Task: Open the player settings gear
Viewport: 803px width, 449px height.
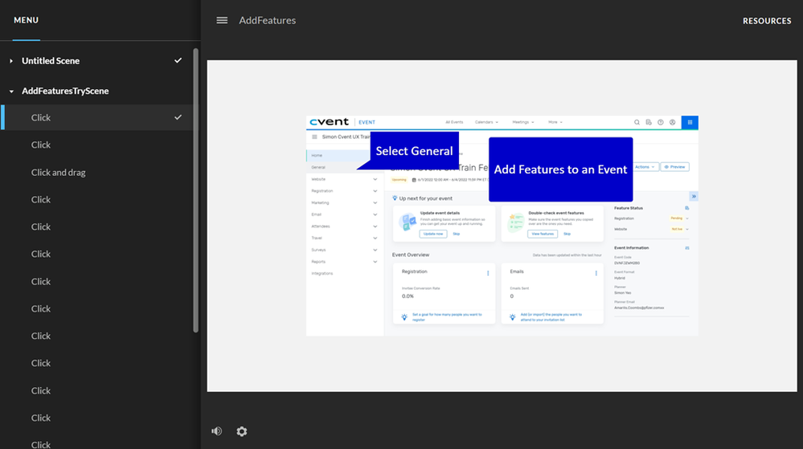Action: tap(242, 431)
